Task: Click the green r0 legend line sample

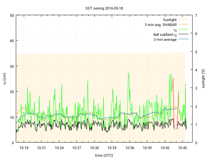Action: pyautogui.click(x=183, y=30)
